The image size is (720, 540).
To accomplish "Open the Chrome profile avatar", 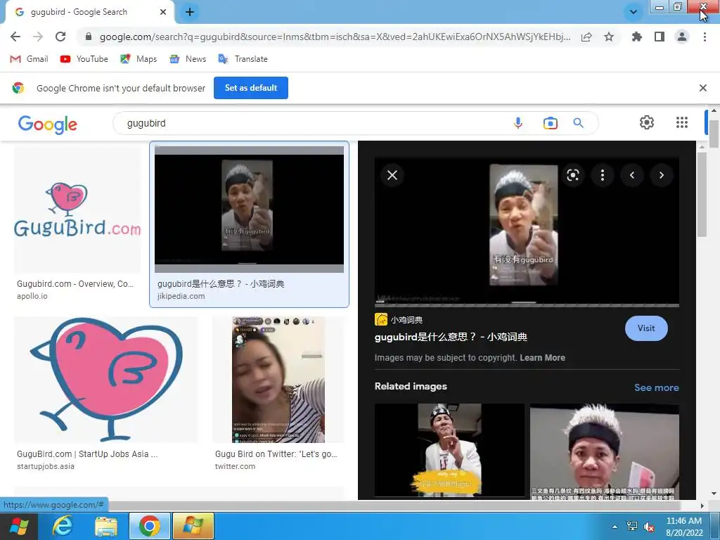I will pyautogui.click(x=682, y=37).
